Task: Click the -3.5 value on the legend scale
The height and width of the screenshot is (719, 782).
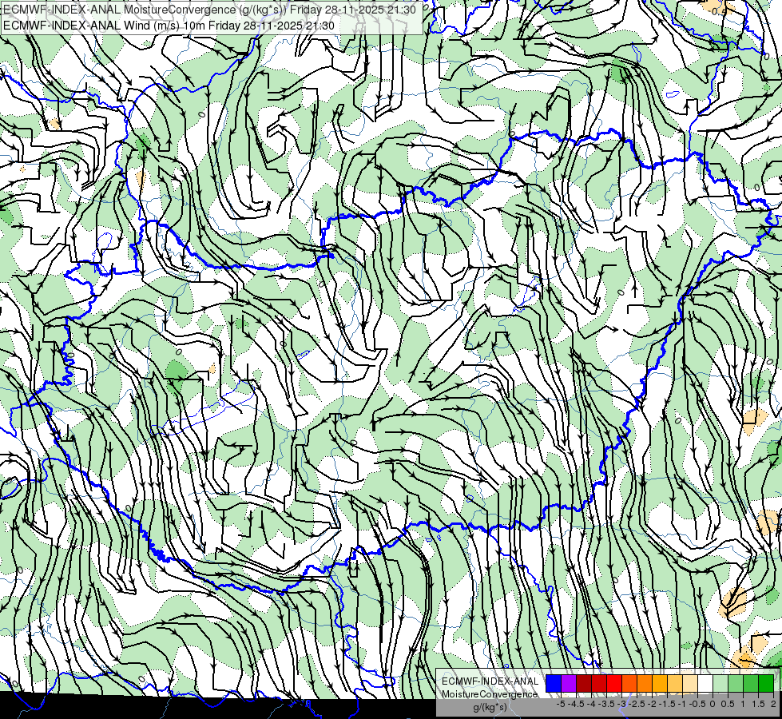Action: point(606,704)
